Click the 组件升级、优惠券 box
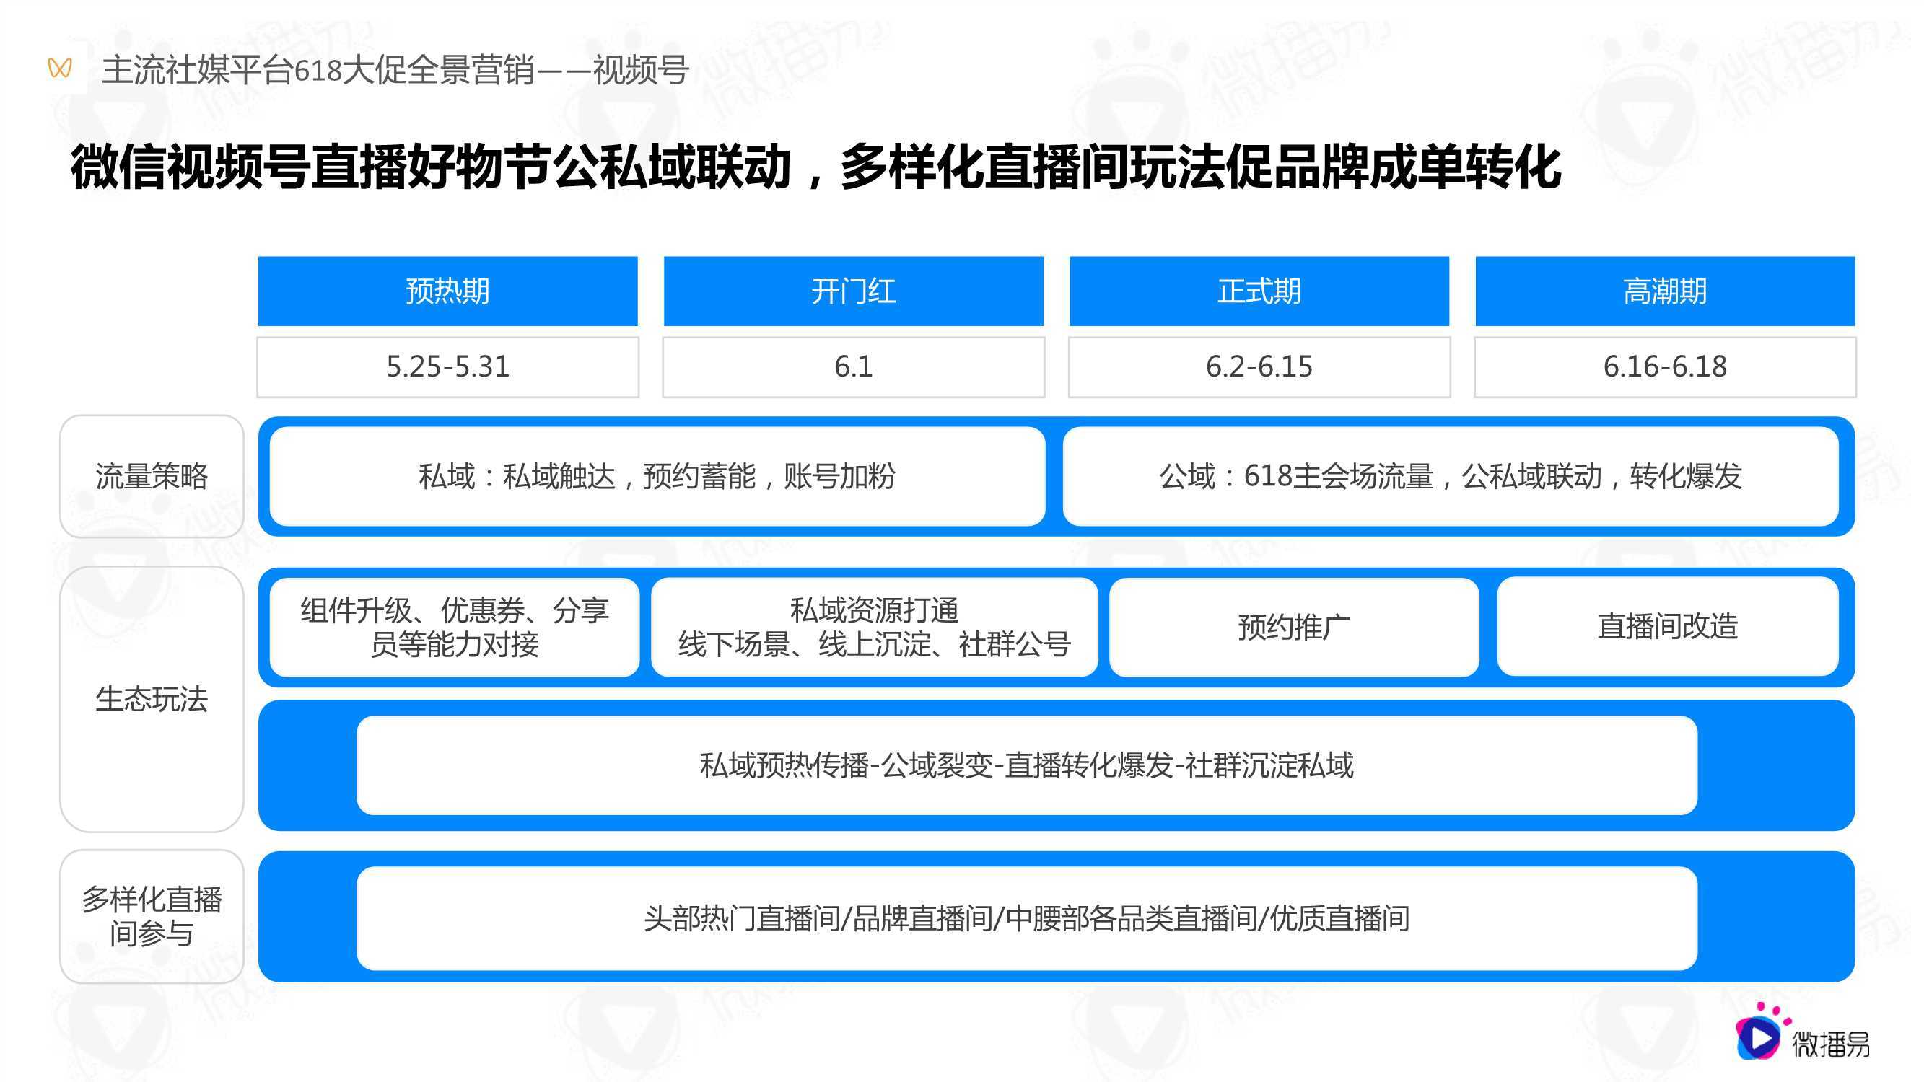 tap(454, 628)
